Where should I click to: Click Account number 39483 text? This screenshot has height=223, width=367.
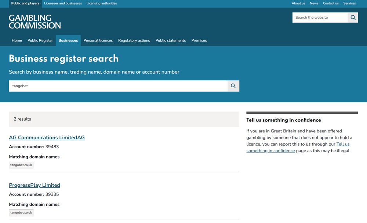click(34, 147)
